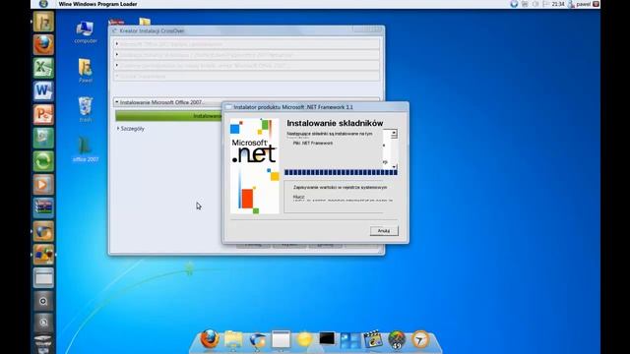The image size is (630, 354).
Task: Click scroll down arrow in component list
Action: click(394, 166)
